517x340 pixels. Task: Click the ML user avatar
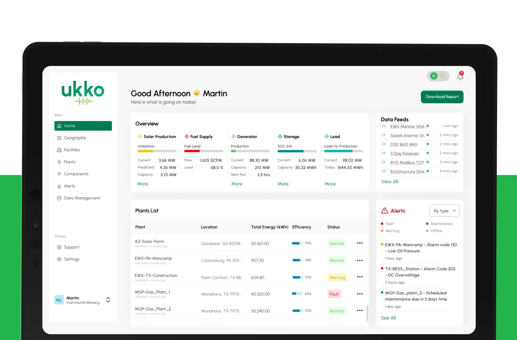click(59, 300)
